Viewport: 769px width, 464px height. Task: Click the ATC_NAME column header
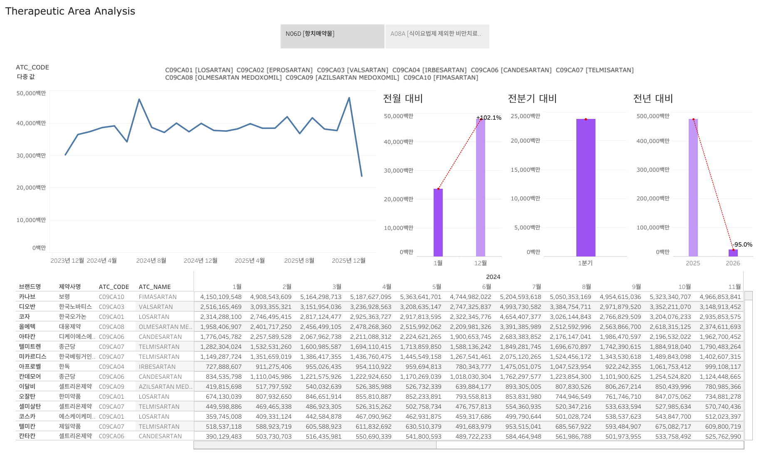(155, 287)
